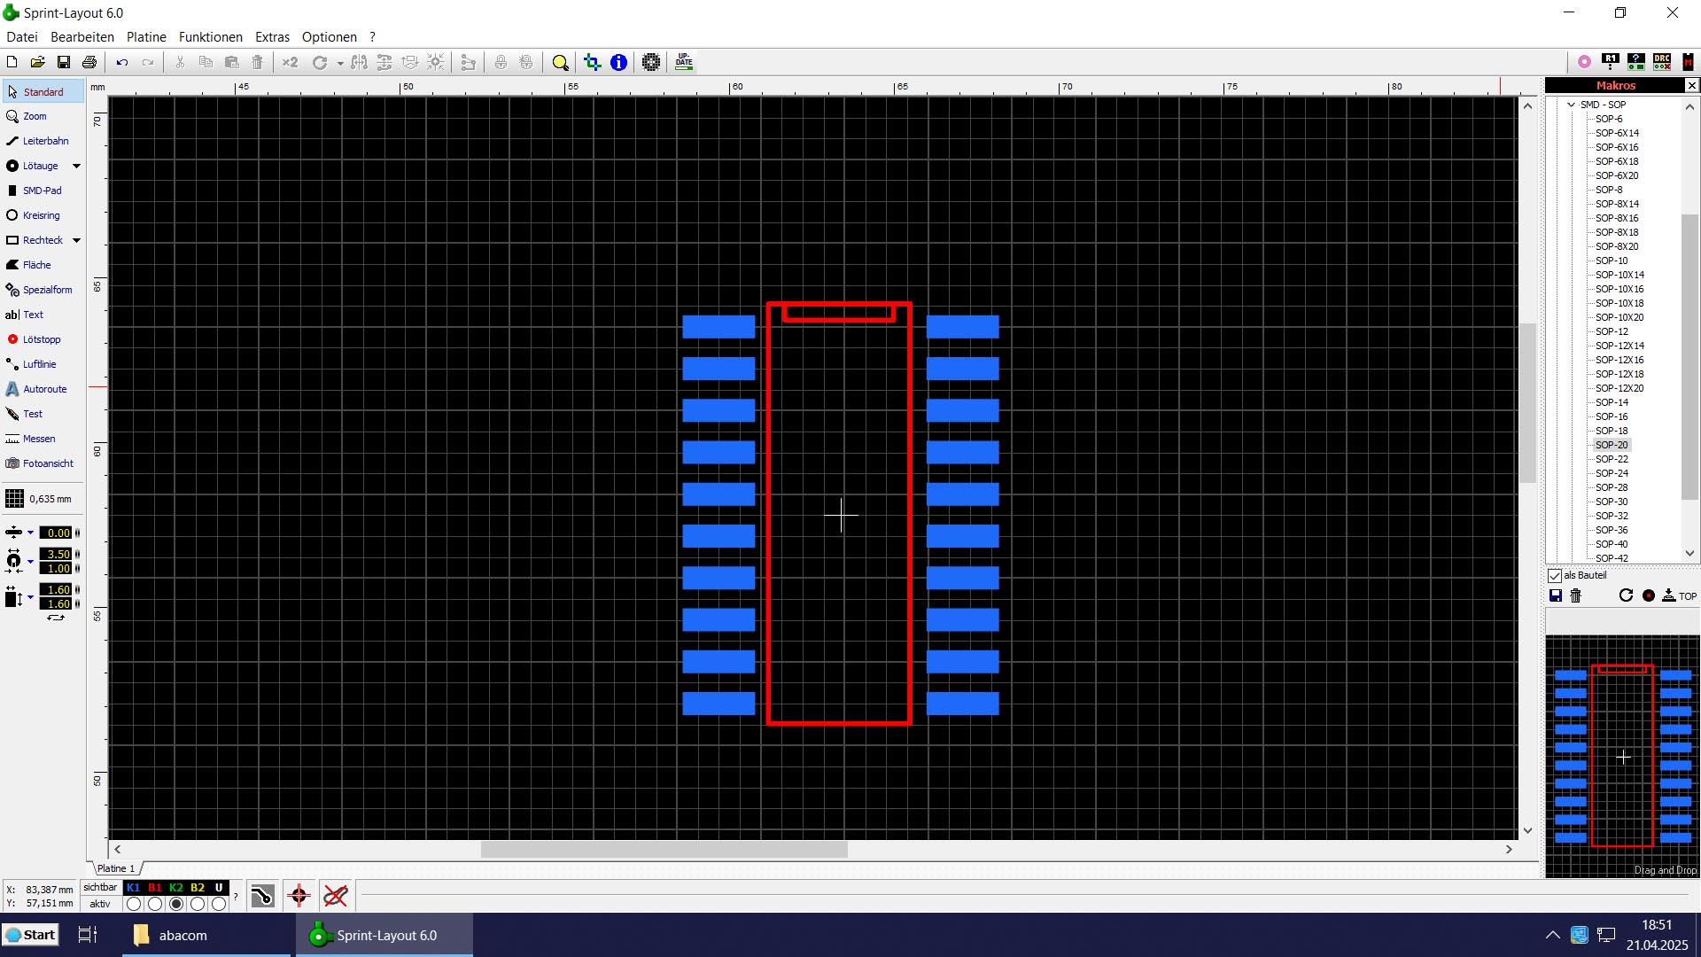Open track width presets dropdown
The width and height of the screenshot is (1701, 957).
click(30, 533)
